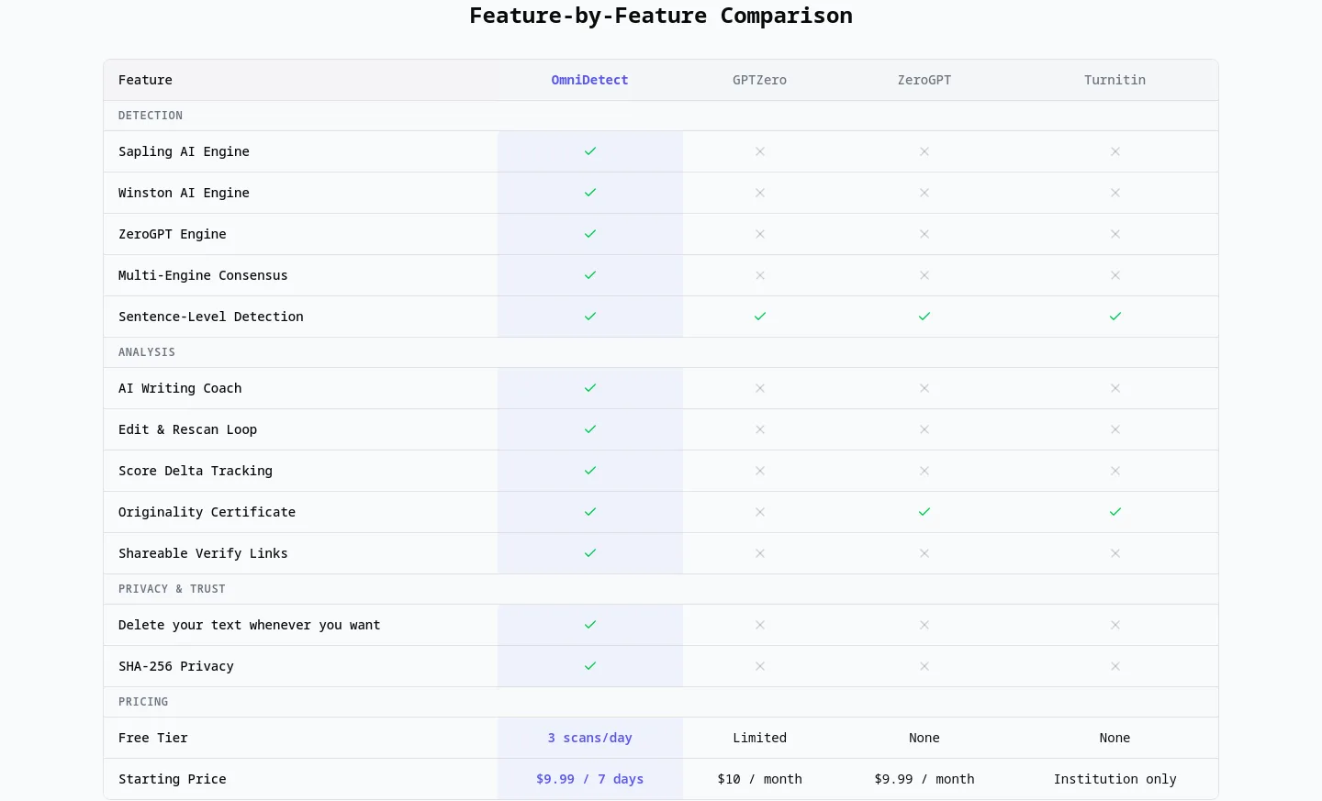Click ZeroGPT cross icon for AI Writing Coach
Viewport: 1322px width, 801px height.
point(924,388)
